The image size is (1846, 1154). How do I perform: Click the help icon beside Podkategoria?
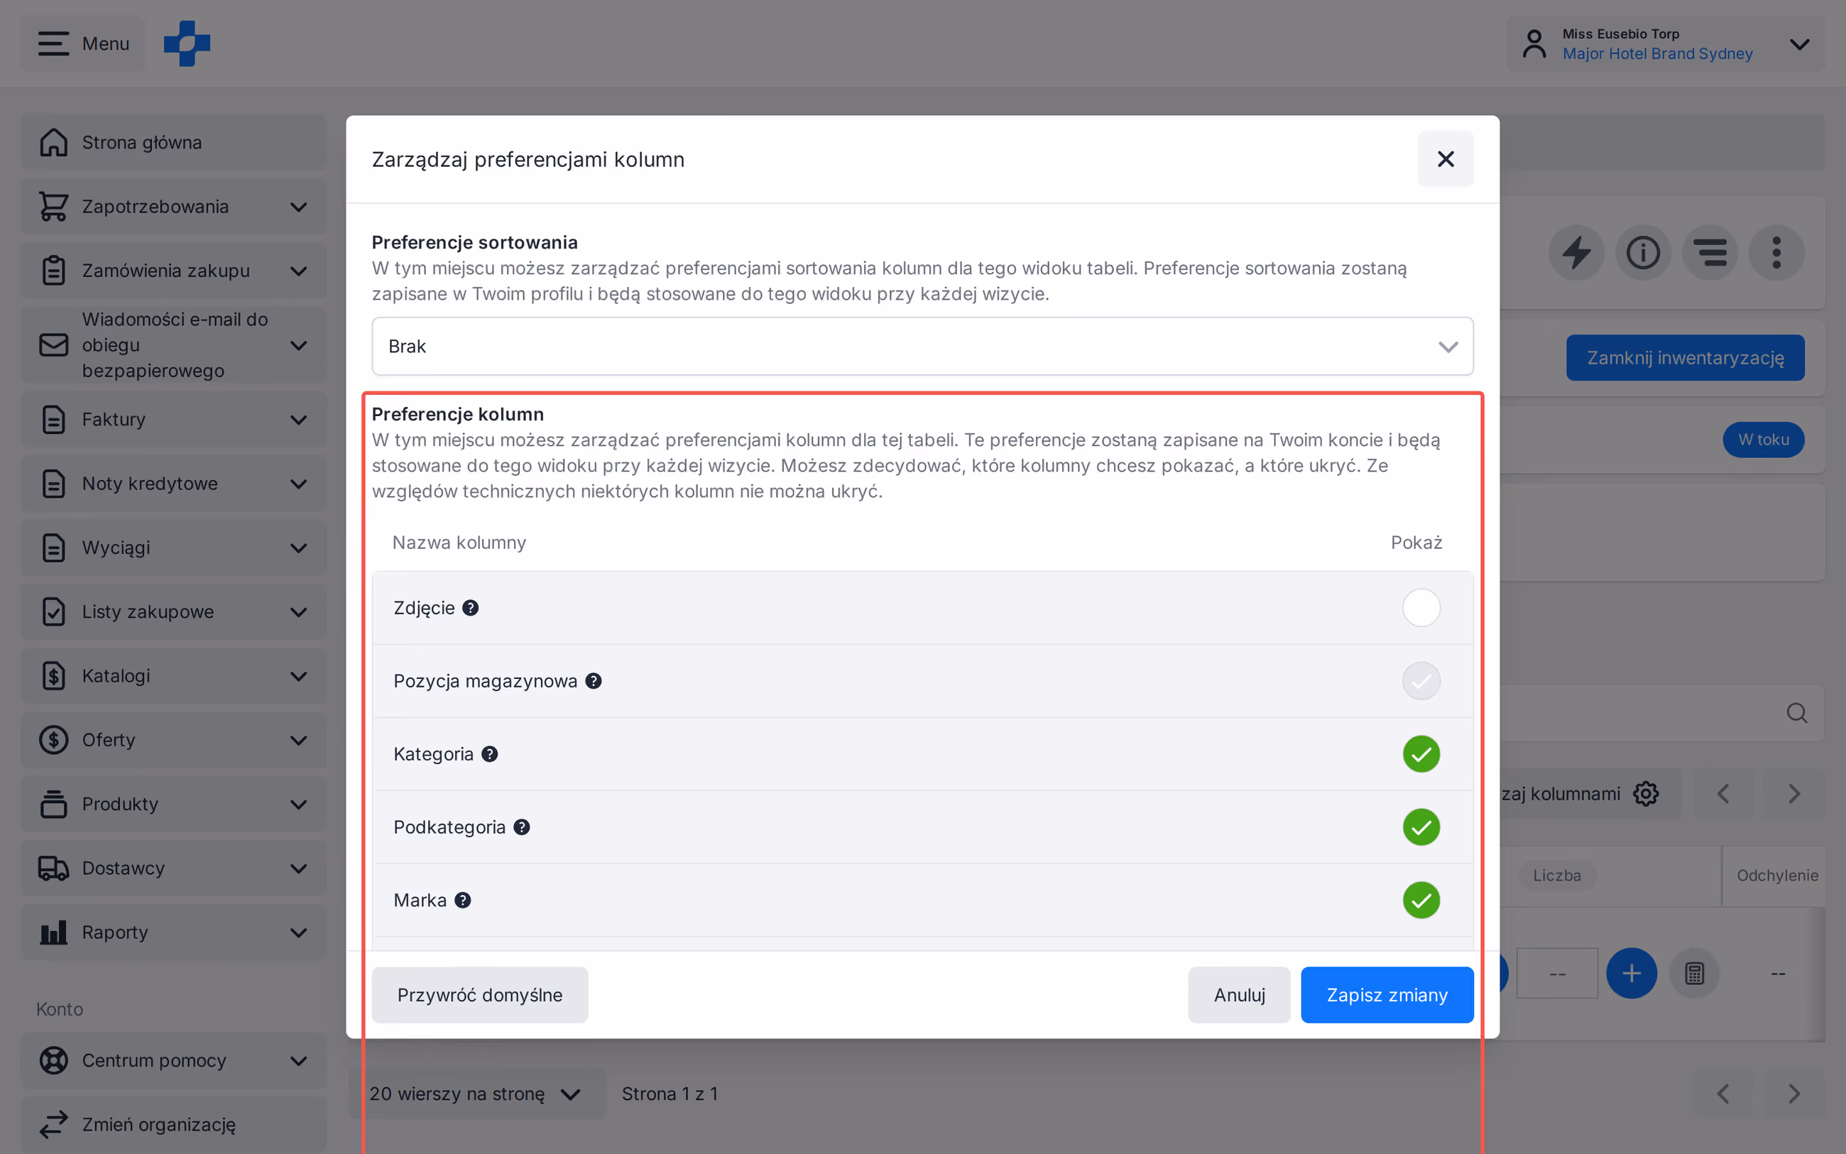522,827
